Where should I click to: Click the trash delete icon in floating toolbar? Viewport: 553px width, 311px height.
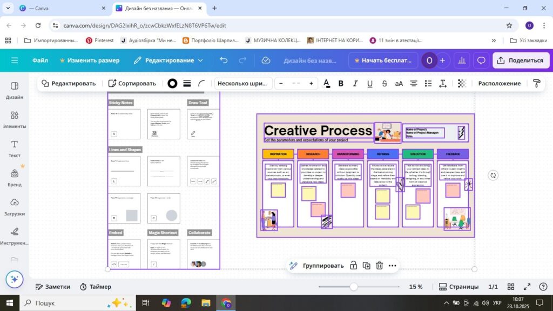[379, 266]
